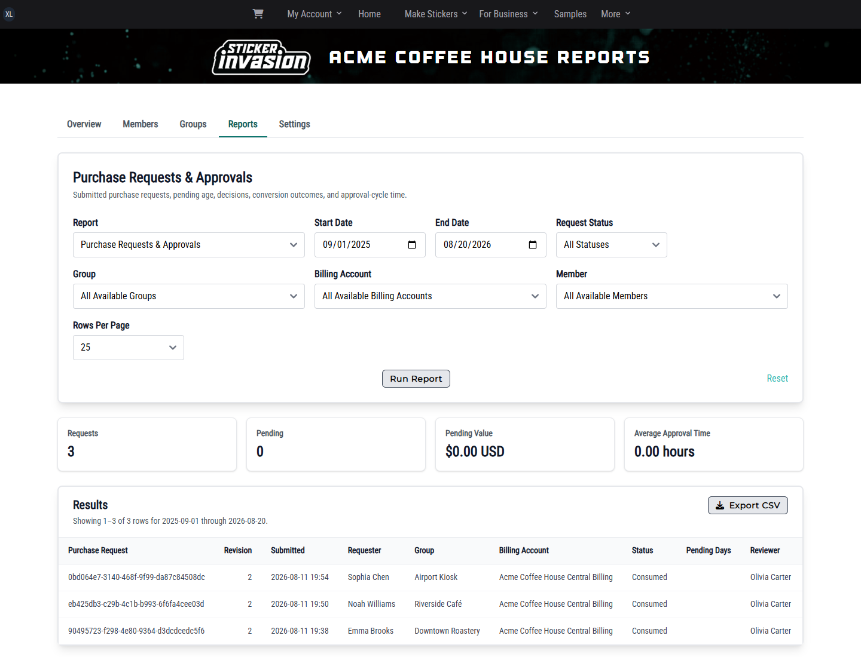
Task: Switch to the Overview tab
Action: (84, 124)
